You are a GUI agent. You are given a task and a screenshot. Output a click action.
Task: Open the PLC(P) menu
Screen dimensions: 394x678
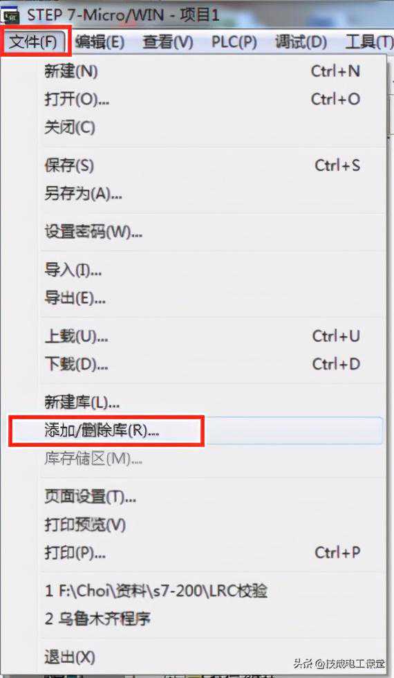click(234, 42)
